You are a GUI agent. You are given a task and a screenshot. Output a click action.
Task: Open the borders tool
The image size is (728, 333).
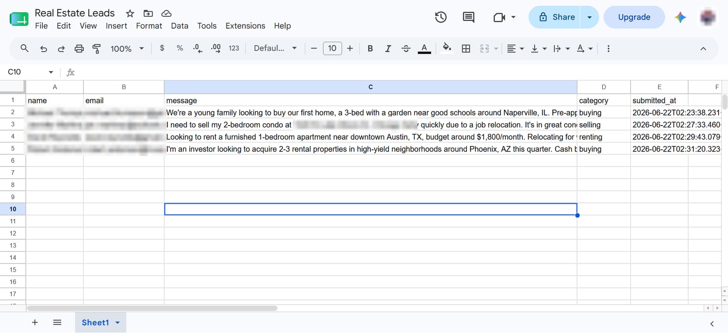(x=466, y=49)
